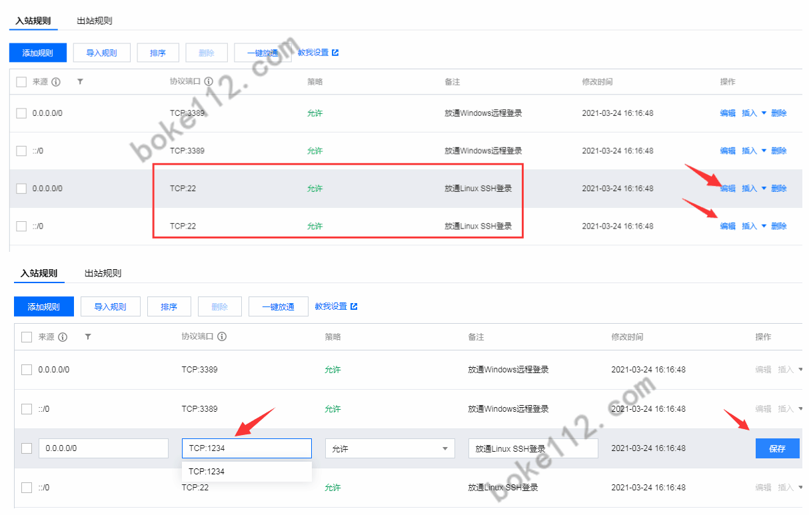The width and height of the screenshot is (809, 515).
Task: Check upper table row 0.0.0.0/0 TCP:22
Action: [x=21, y=189]
